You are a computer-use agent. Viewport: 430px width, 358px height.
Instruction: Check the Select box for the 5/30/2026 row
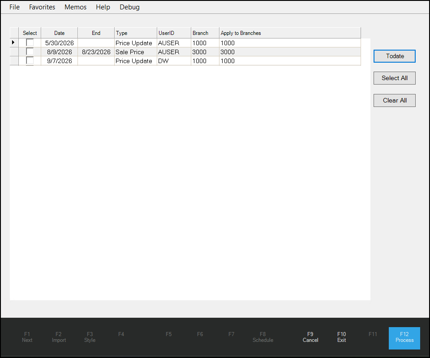tap(30, 43)
